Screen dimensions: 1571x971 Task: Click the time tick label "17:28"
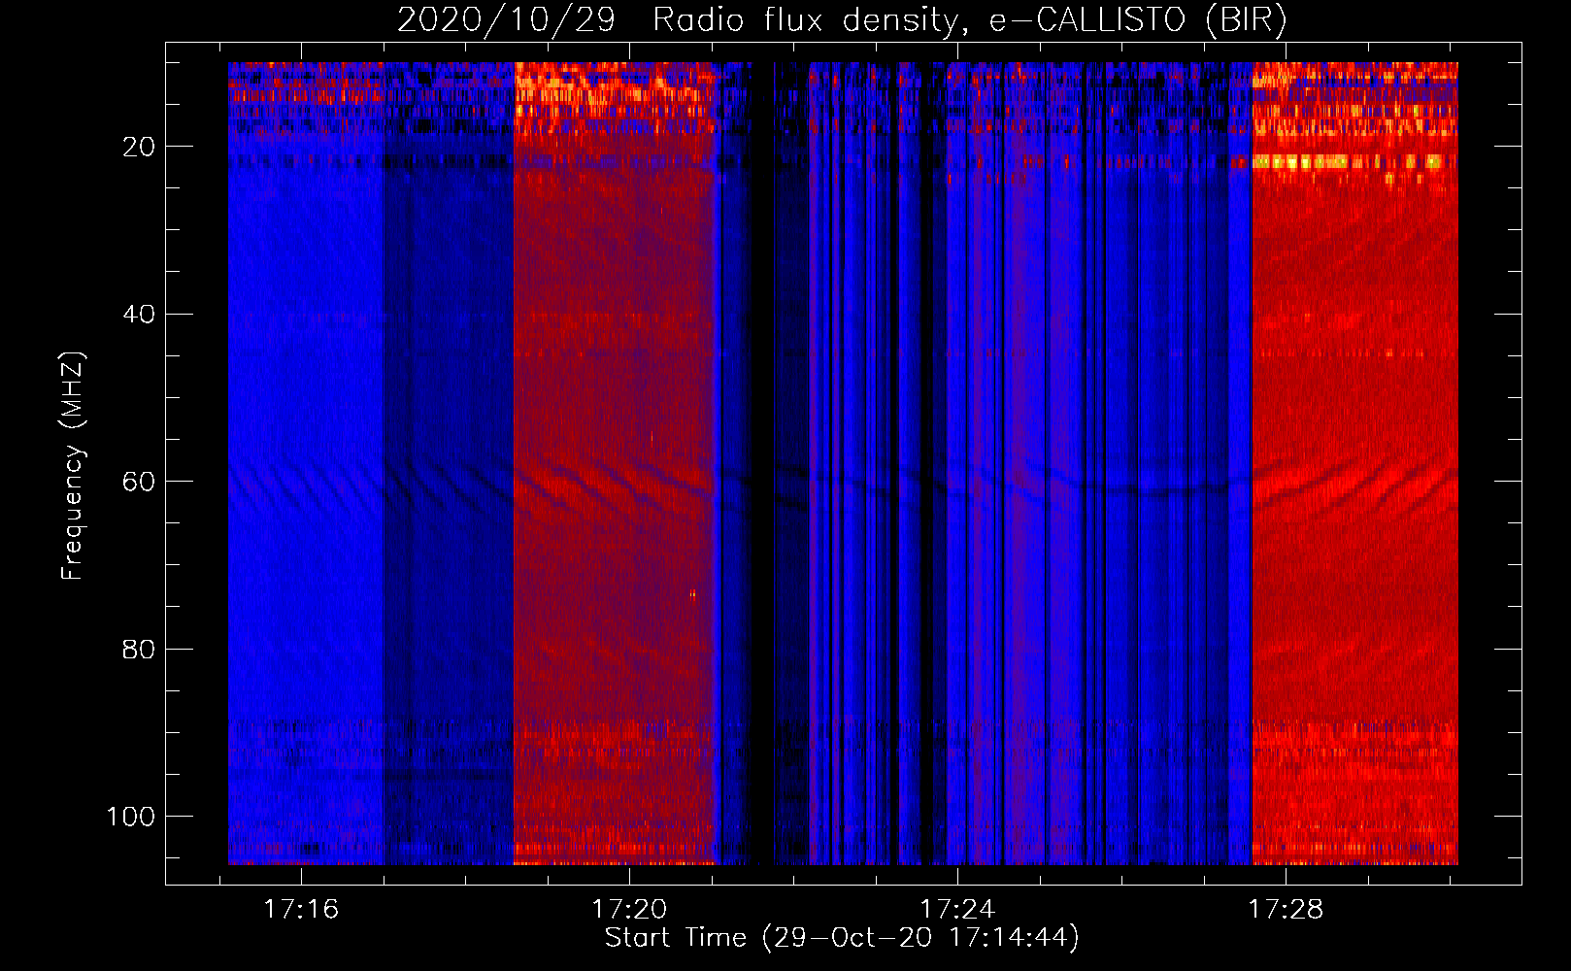(x=1286, y=909)
